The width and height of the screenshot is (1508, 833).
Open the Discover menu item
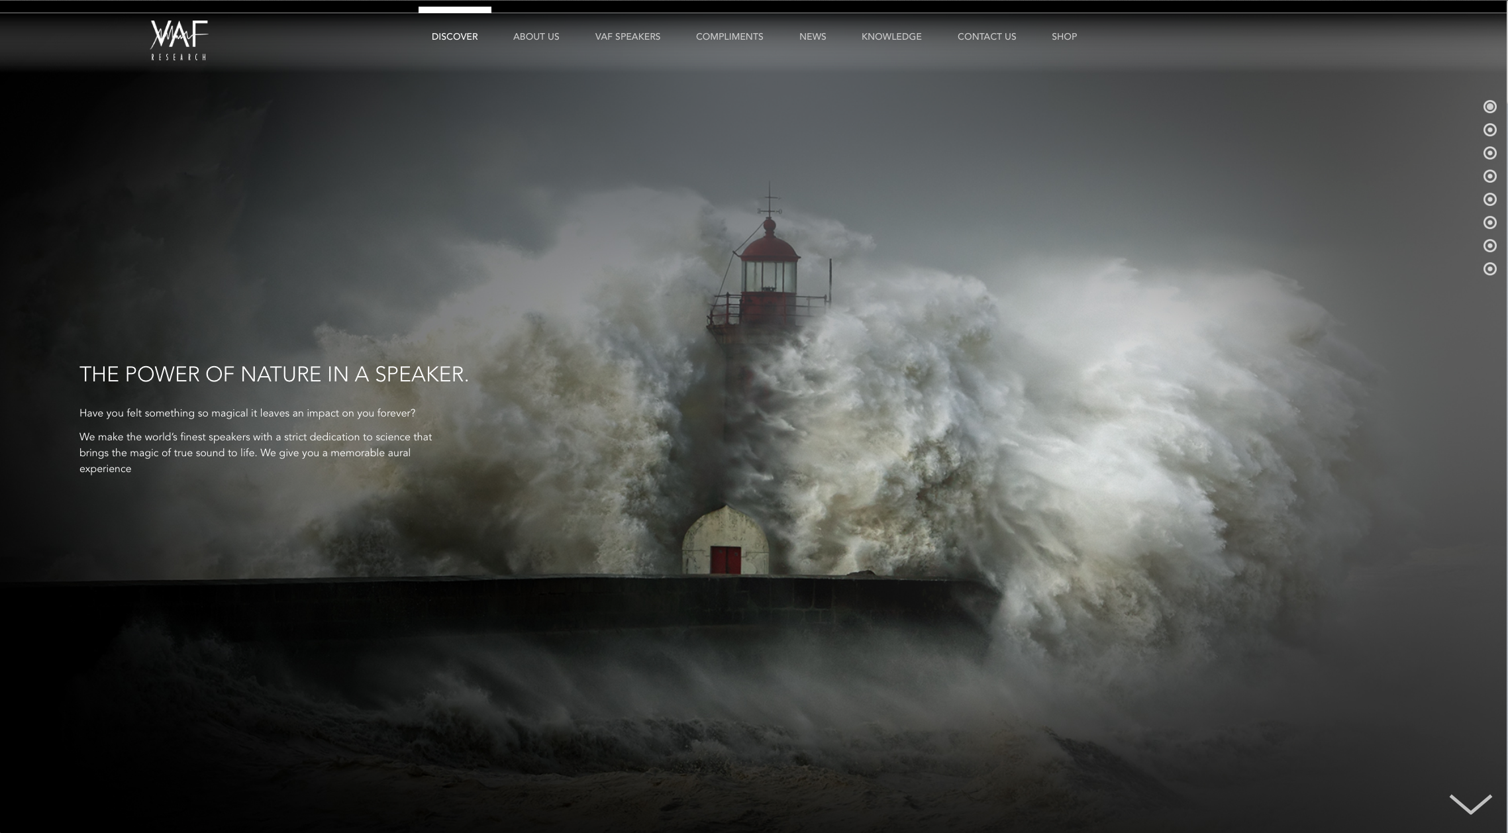[x=454, y=36]
